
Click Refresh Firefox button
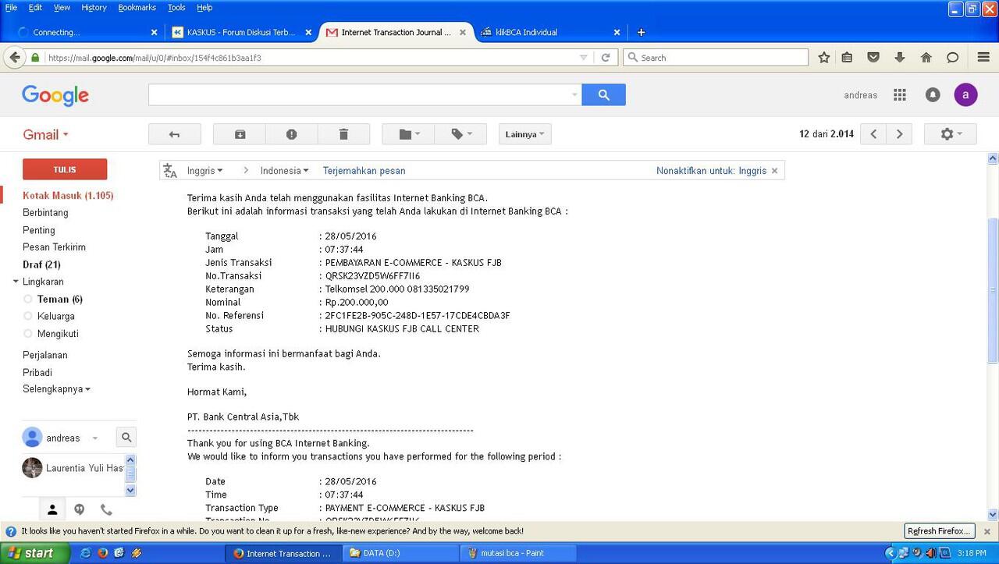click(940, 531)
